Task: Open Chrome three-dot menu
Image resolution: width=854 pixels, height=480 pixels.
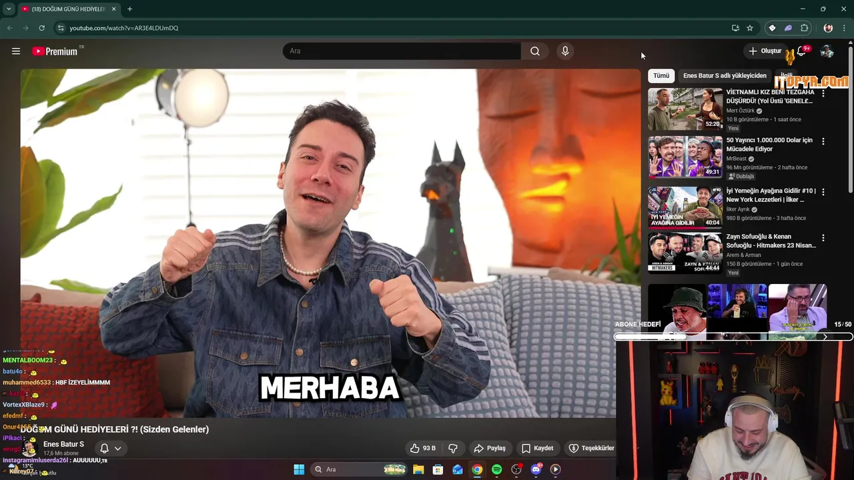Action: pos(845,28)
